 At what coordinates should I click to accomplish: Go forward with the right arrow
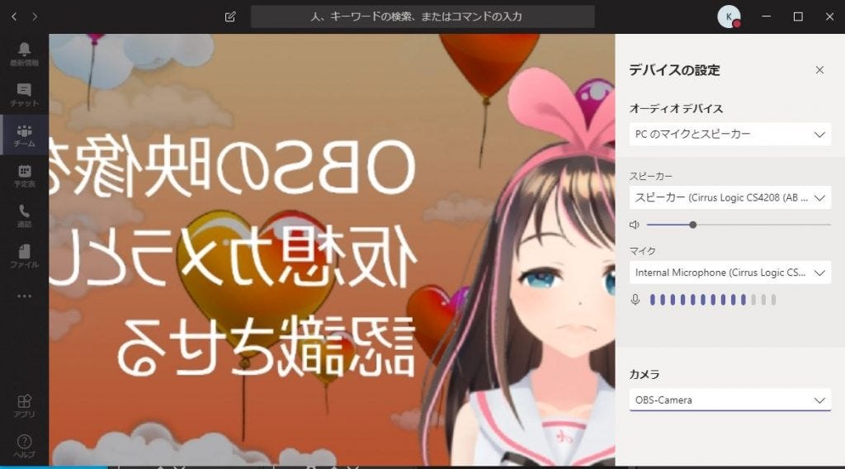coord(35,17)
